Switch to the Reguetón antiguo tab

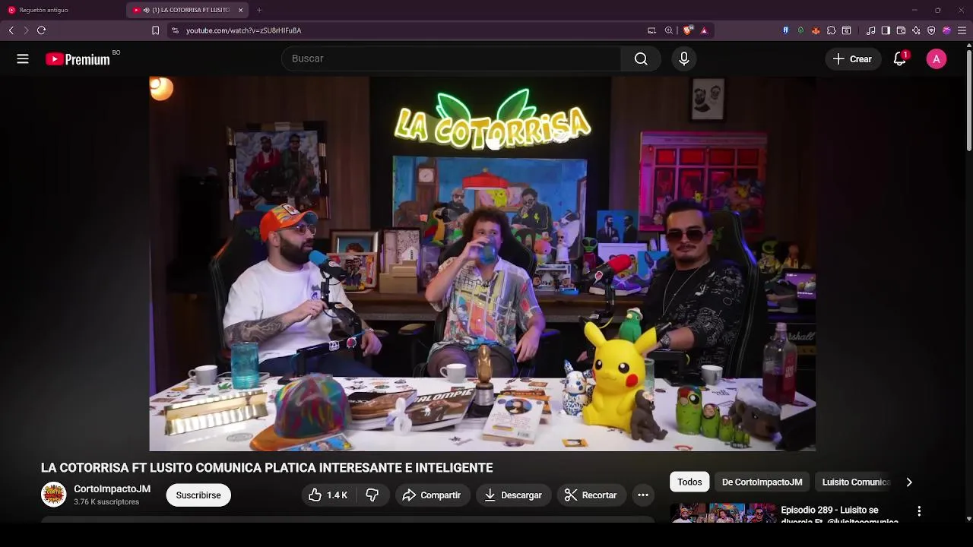(62, 10)
